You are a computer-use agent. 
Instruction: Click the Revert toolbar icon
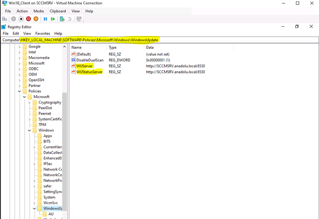click(70, 19)
